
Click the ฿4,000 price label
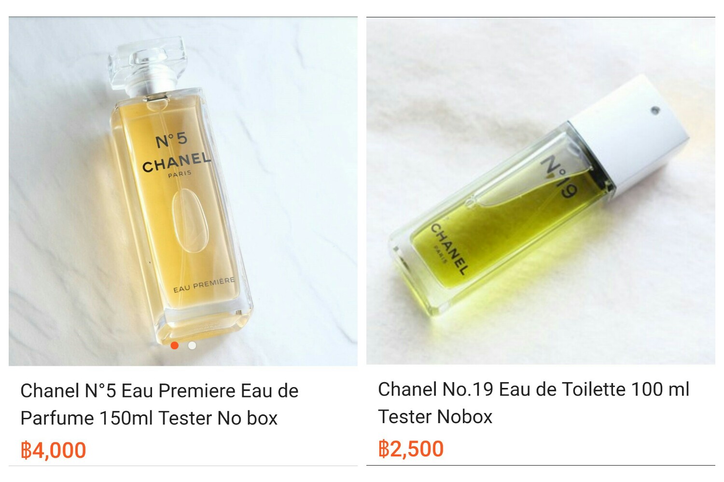click(x=53, y=451)
